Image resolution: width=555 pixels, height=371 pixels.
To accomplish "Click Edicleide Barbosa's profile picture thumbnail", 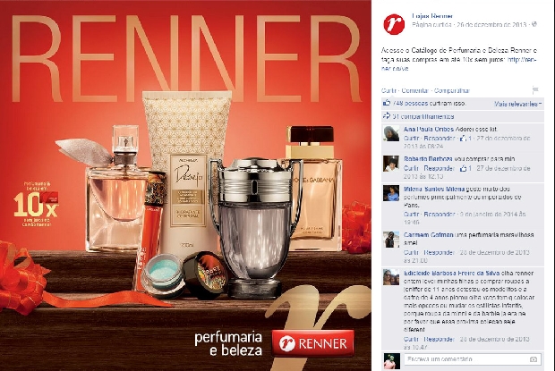I will coord(391,277).
